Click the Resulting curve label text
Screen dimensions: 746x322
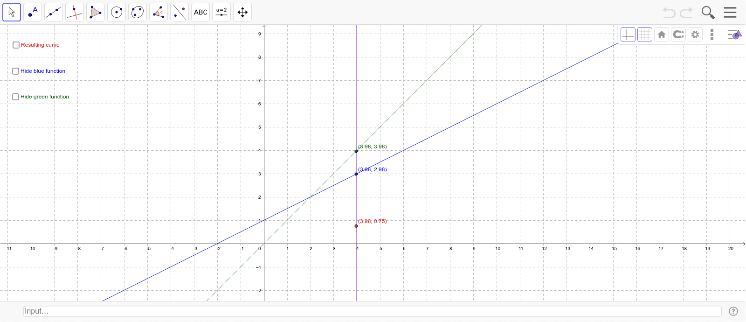pos(40,45)
